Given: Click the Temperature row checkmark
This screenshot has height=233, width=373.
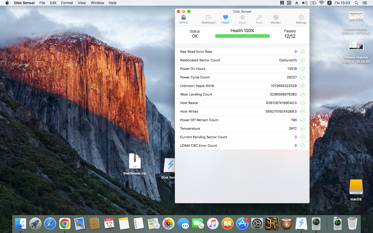Looking at the screenshot, I should click(303, 128).
